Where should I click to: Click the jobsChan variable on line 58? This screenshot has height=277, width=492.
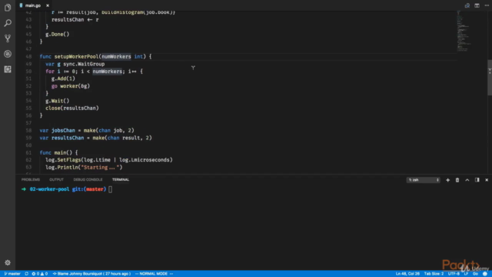(63, 130)
